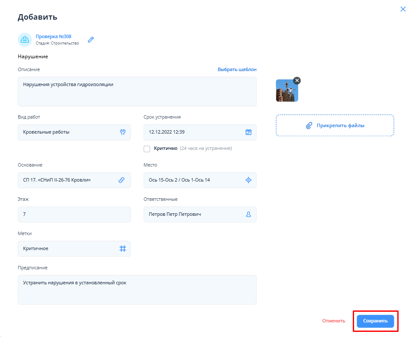
Task: Click the Этаж input field with value 7
Action: point(74,215)
